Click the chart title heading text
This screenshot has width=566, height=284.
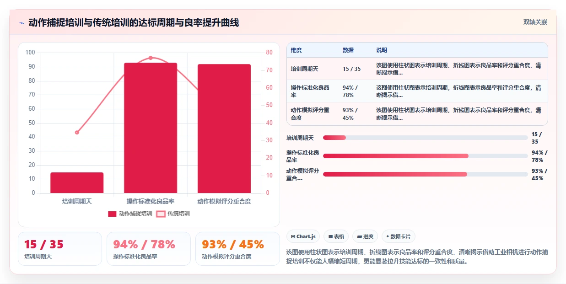coord(134,23)
